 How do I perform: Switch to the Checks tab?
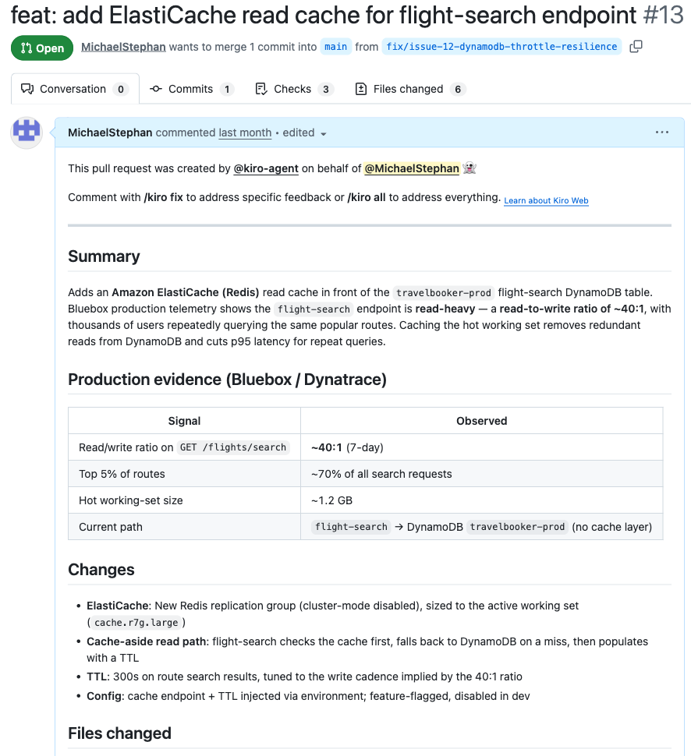point(294,89)
